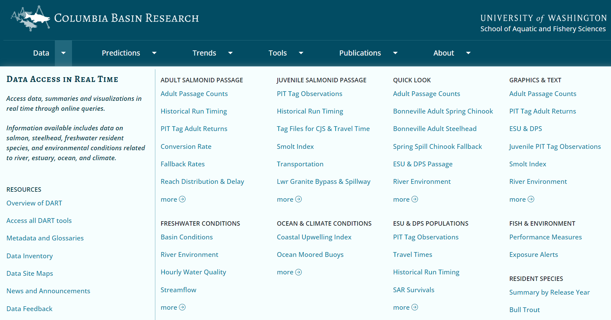Open Overview of DART resource
The height and width of the screenshot is (320, 611).
click(34, 203)
